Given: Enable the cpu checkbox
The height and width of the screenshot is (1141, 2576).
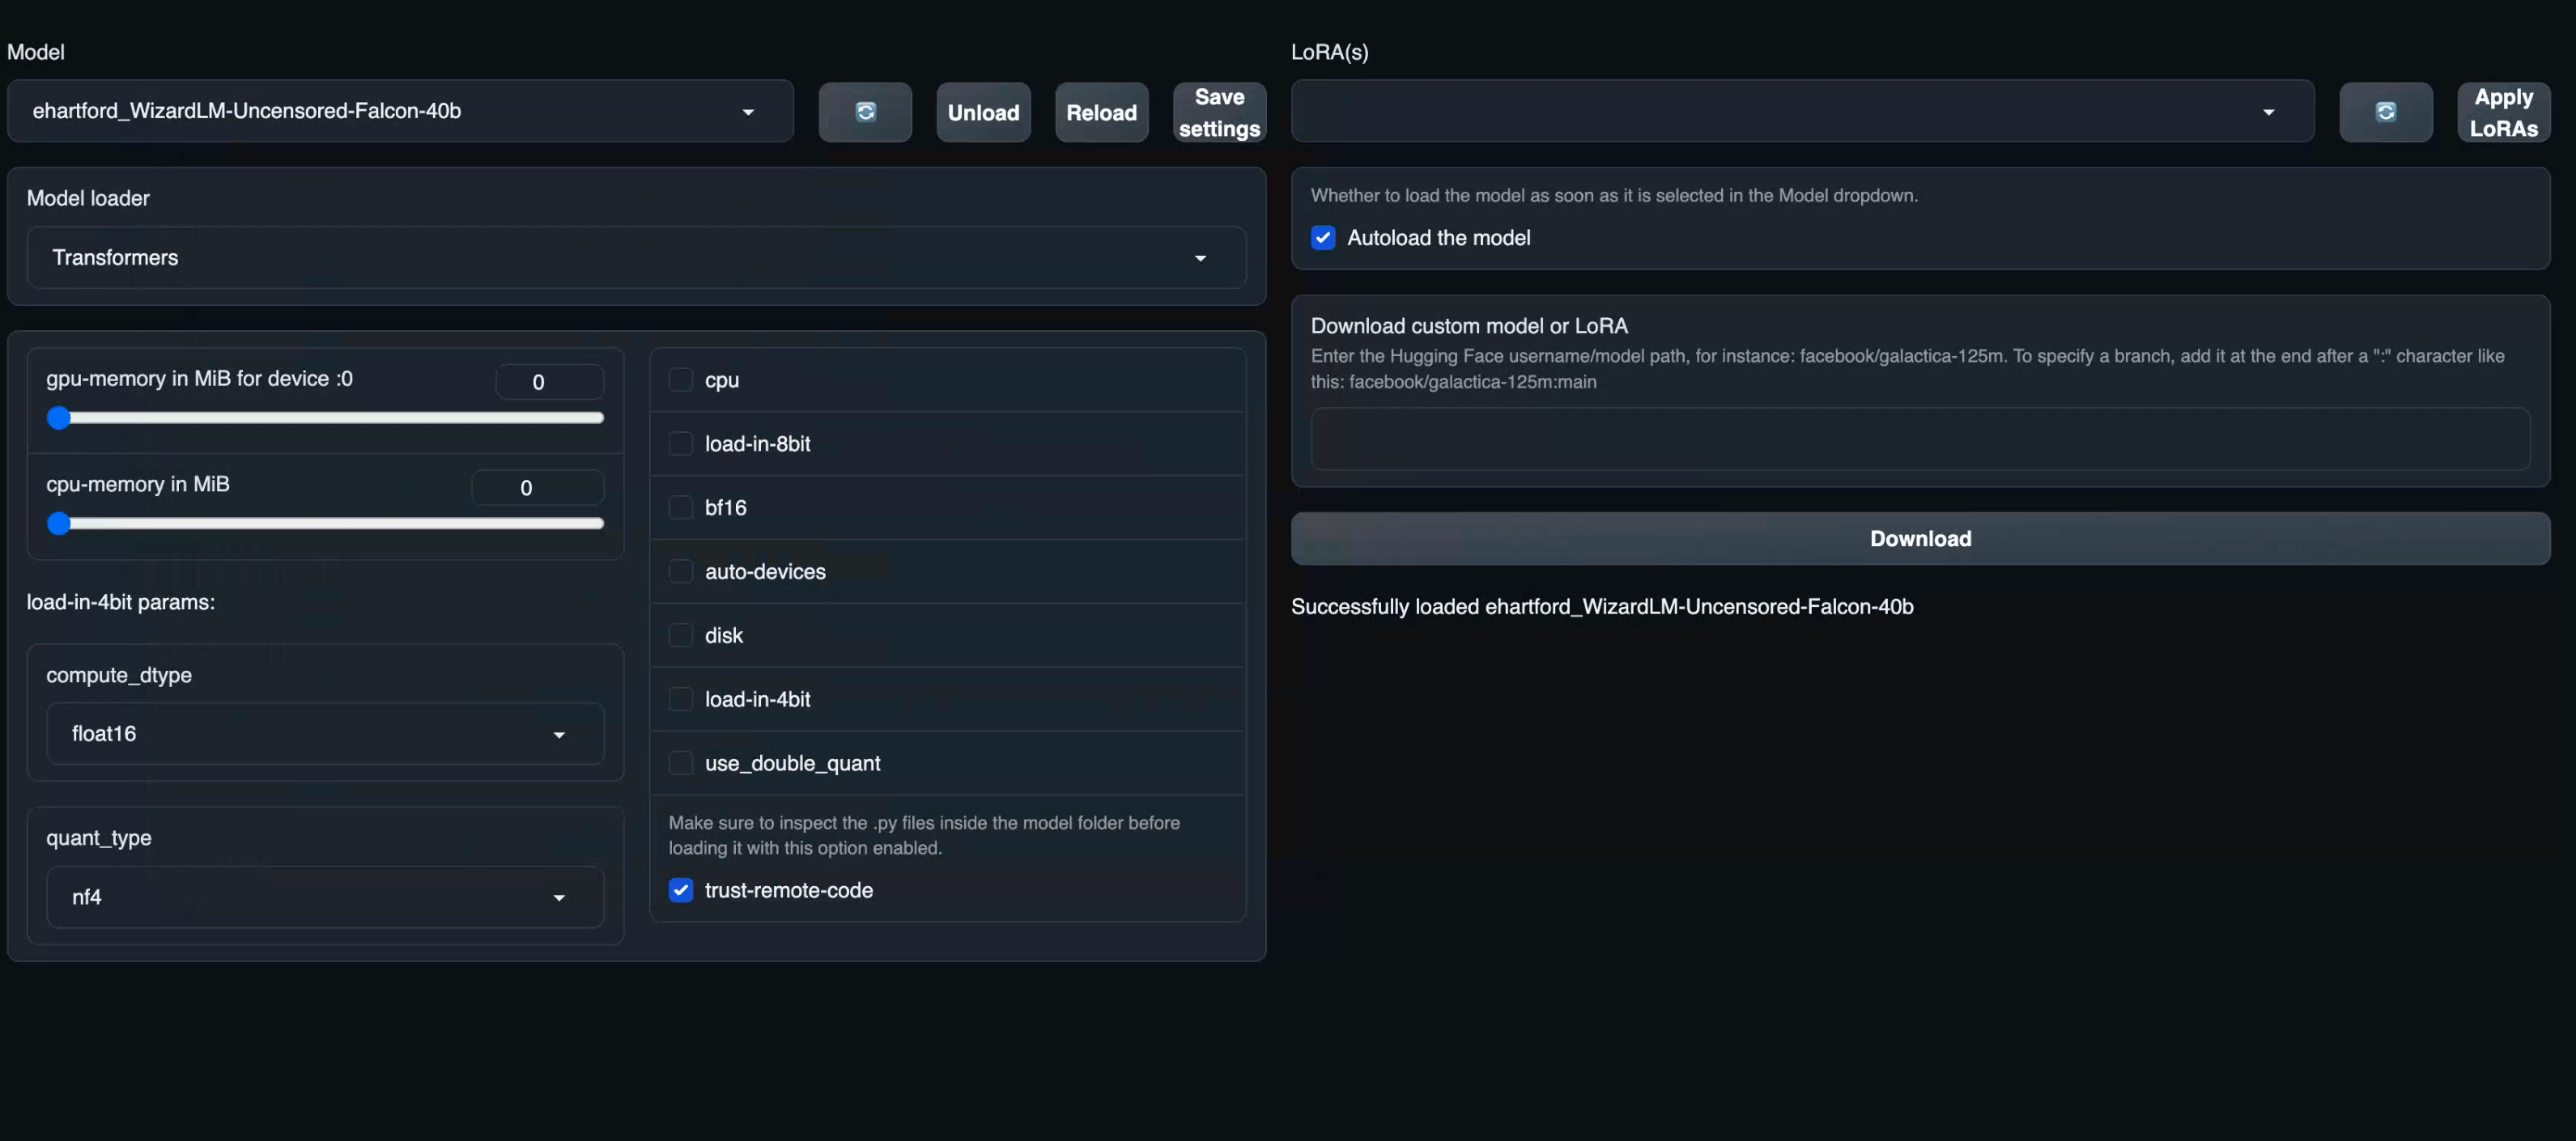Looking at the screenshot, I should pos(681,379).
